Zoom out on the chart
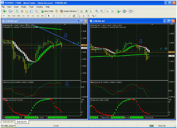The image size is (177, 128). [102, 11]
